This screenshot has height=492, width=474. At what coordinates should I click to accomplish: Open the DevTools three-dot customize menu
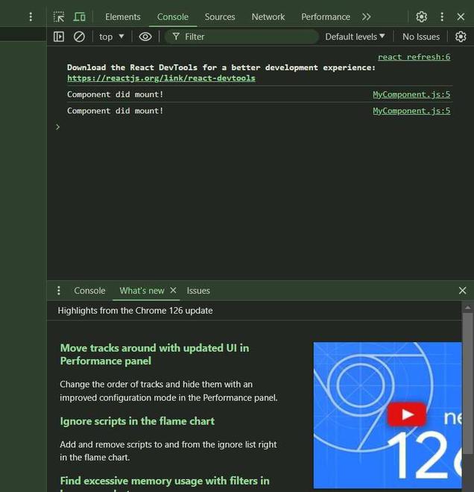[441, 16]
